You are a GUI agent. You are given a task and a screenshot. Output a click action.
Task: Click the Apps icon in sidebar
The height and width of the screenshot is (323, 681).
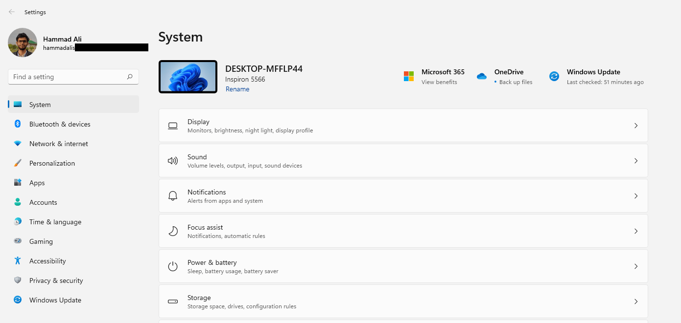click(18, 183)
